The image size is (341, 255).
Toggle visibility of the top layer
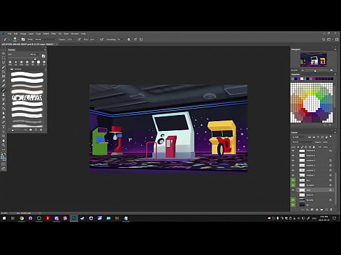click(293, 150)
